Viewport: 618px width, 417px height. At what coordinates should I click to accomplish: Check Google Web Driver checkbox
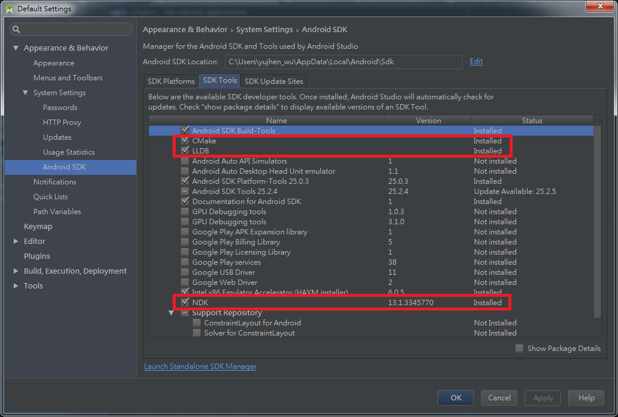click(x=185, y=283)
